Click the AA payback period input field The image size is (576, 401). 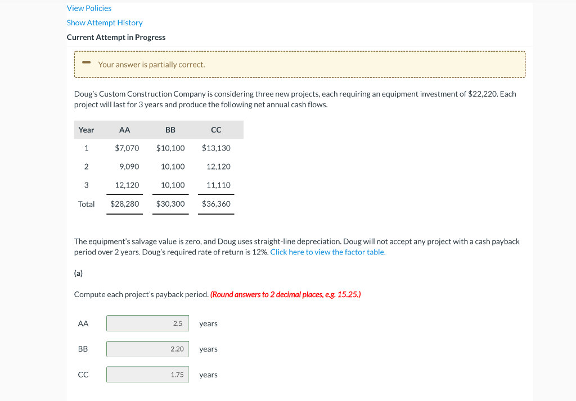(147, 323)
